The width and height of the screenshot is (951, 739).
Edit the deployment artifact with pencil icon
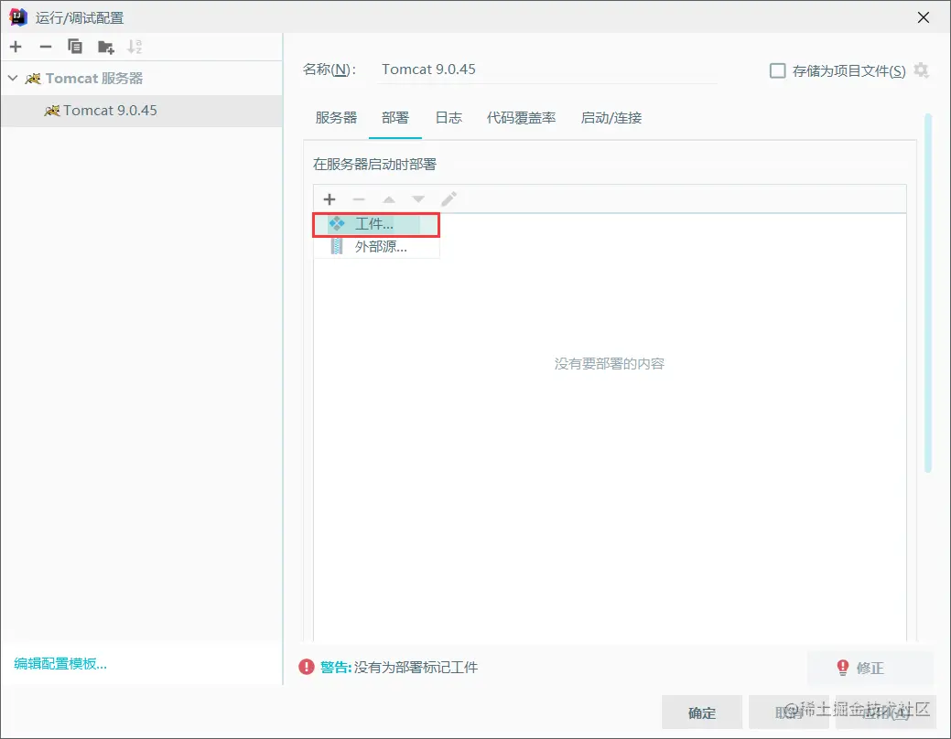tap(448, 199)
